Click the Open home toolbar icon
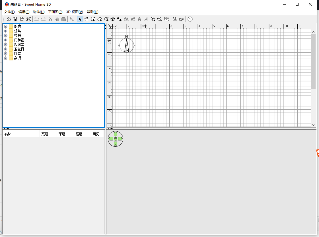Viewport: 319px width, 237px height. (x=15, y=19)
